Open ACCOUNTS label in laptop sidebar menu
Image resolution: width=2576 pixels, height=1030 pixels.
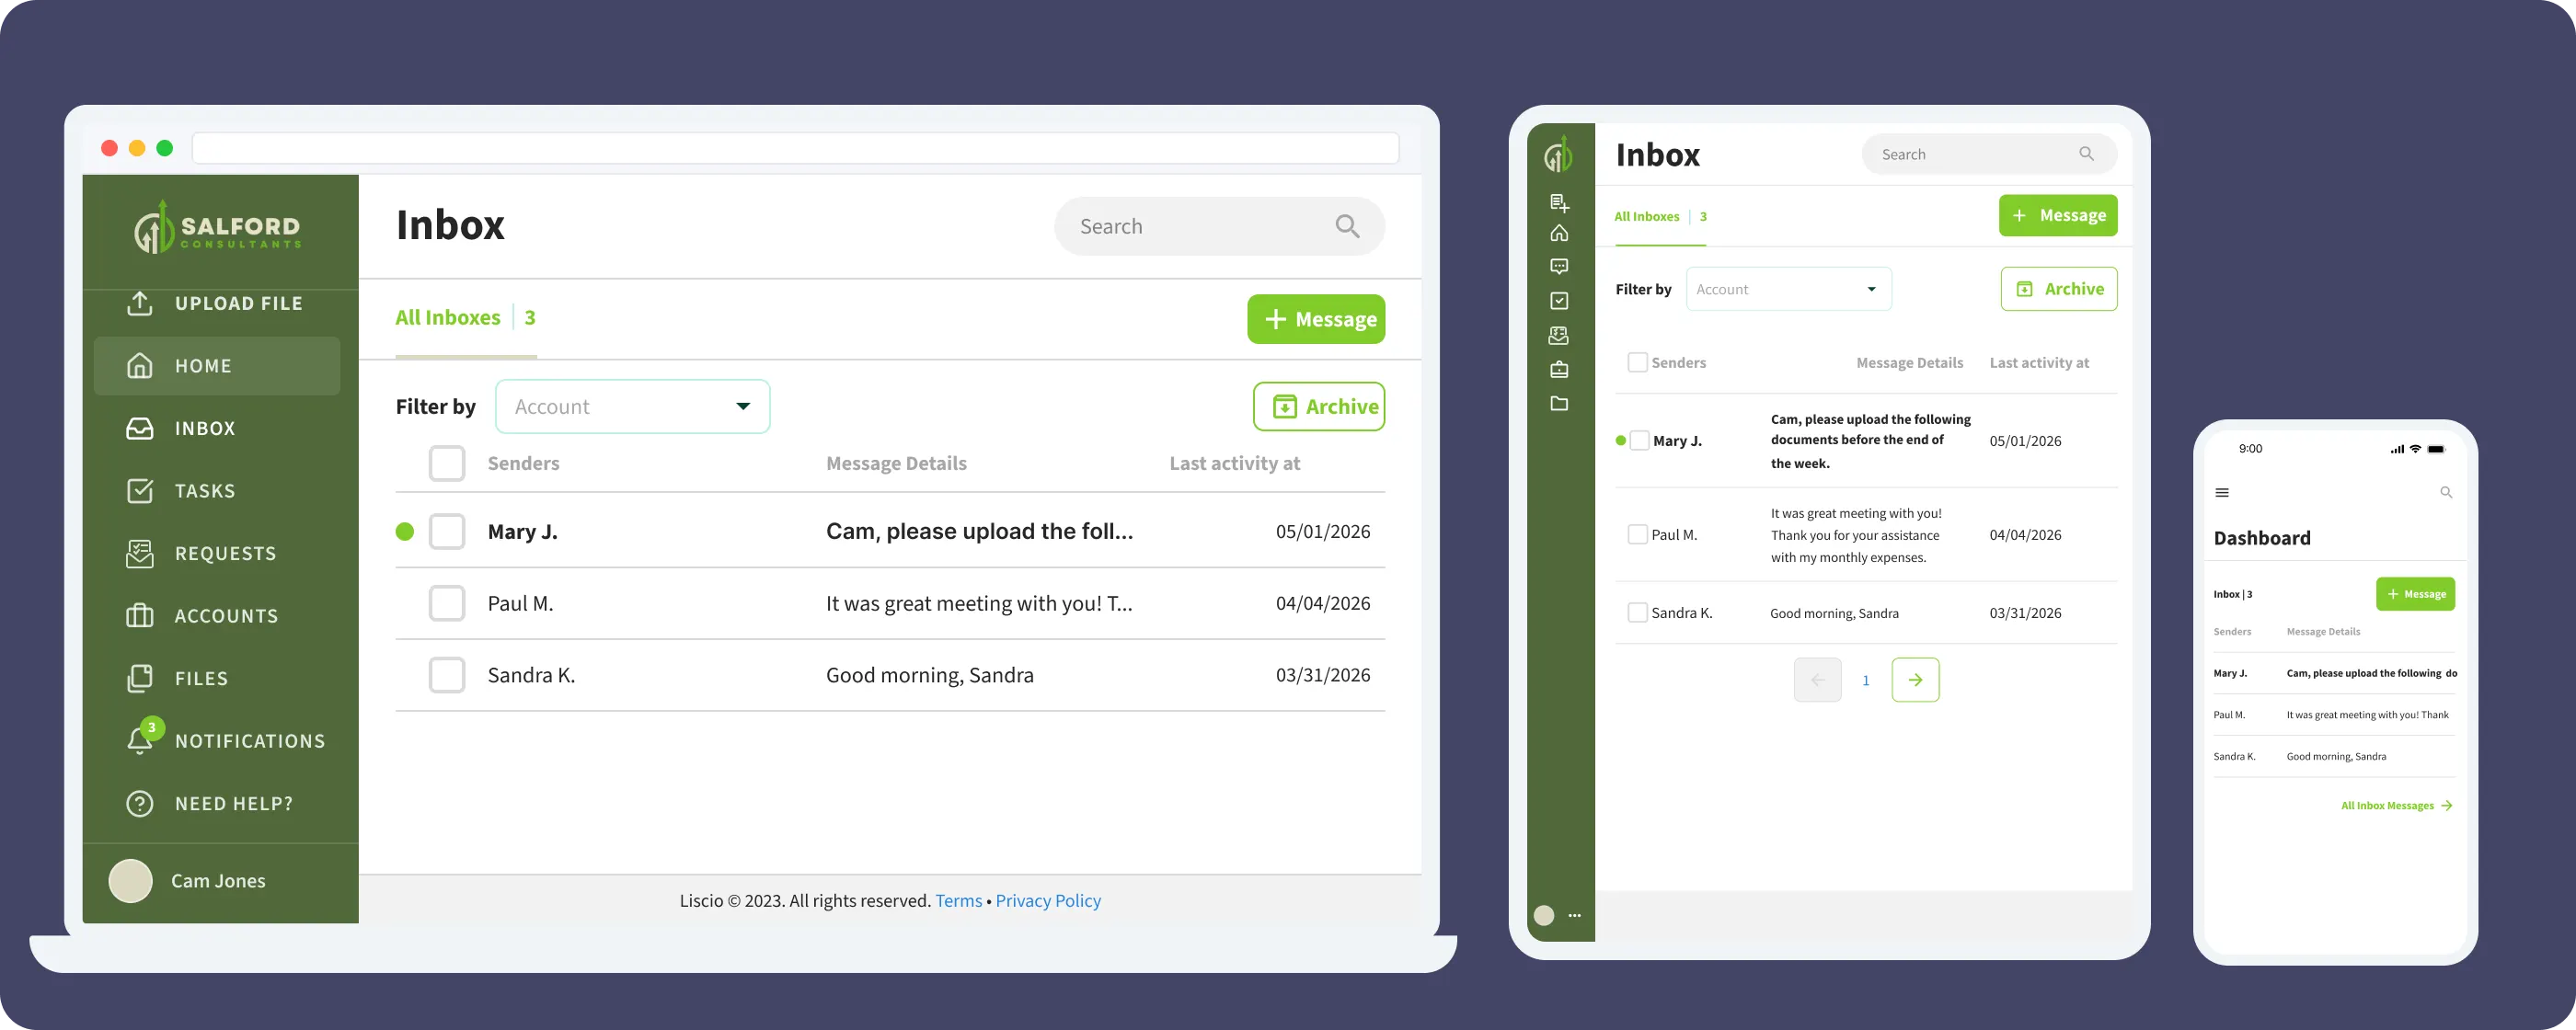226,616
